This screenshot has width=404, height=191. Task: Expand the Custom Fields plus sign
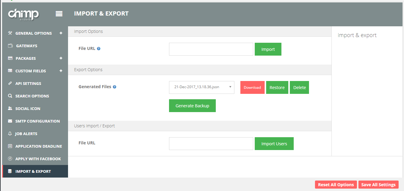click(x=61, y=71)
